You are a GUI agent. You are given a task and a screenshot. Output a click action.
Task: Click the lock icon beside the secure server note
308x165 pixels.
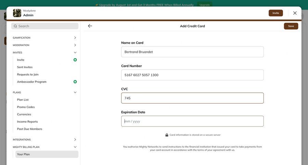[167, 135]
